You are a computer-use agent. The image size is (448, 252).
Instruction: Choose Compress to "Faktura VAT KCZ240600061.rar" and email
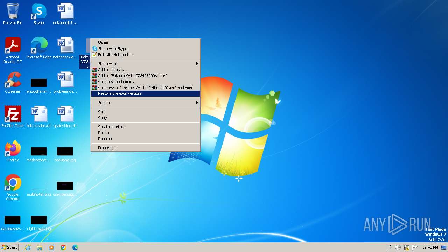click(x=146, y=87)
